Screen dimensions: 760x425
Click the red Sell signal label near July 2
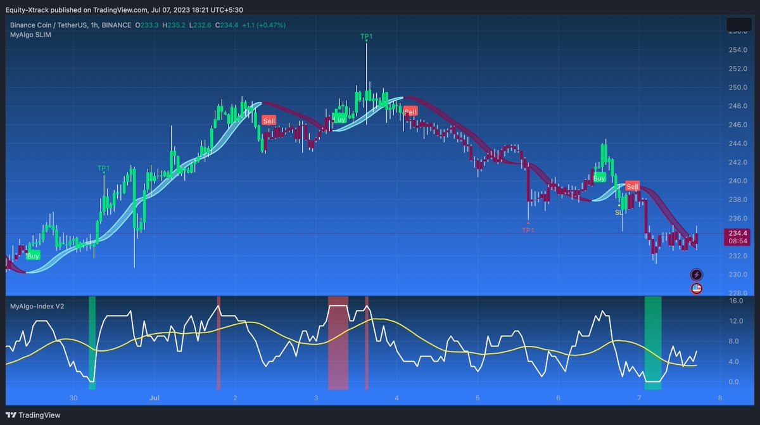(269, 120)
